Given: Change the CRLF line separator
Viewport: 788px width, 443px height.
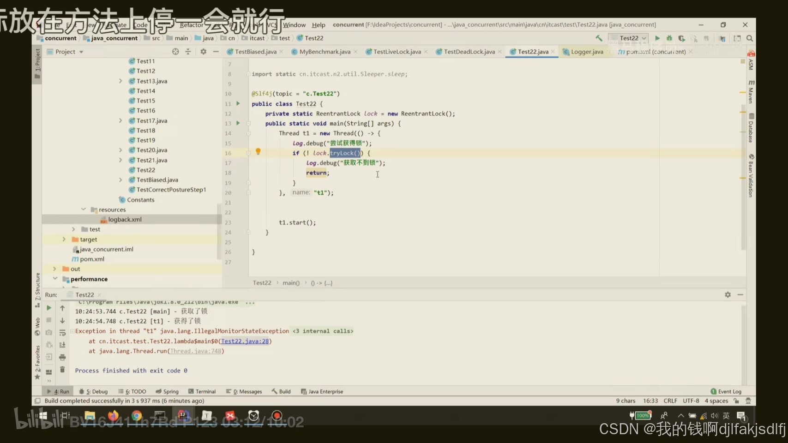Looking at the screenshot, I should [x=670, y=401].
